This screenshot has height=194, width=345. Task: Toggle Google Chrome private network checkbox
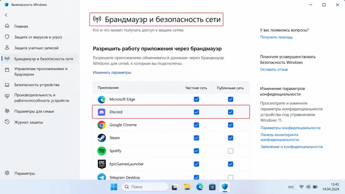click(196, 125)
